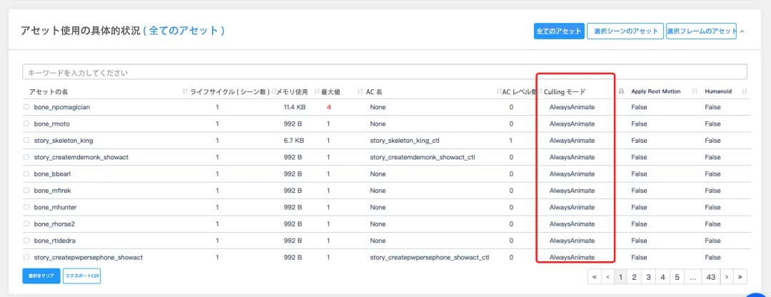The height and width of the screenshot is (297, 771).
Task: Sort by Apply Root Motion sort icon
Action: click(x=695, y=91)
